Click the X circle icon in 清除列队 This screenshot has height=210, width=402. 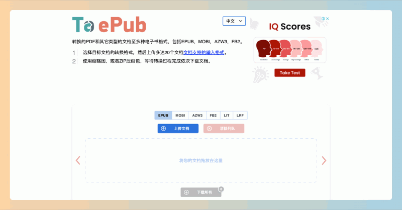click(x=209, y=129)
